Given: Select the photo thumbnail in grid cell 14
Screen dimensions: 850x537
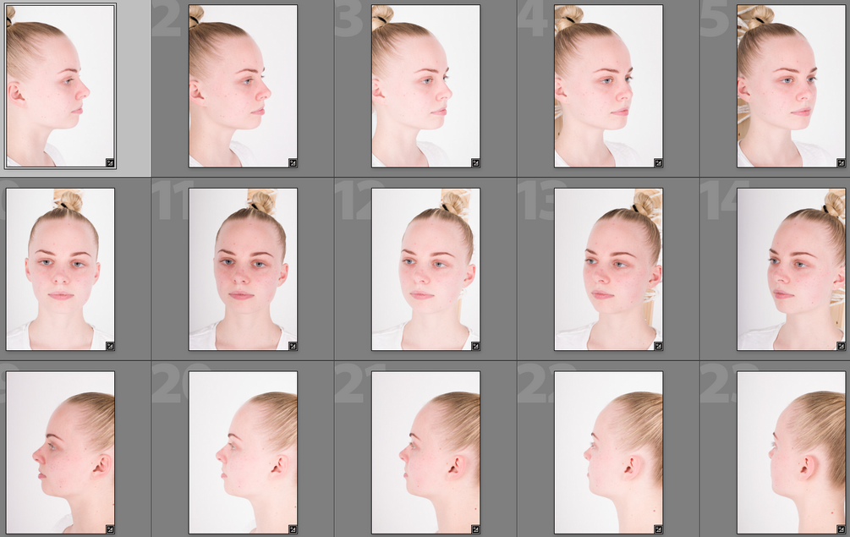Looking at the screenshot, I should (x=791, y=269).
